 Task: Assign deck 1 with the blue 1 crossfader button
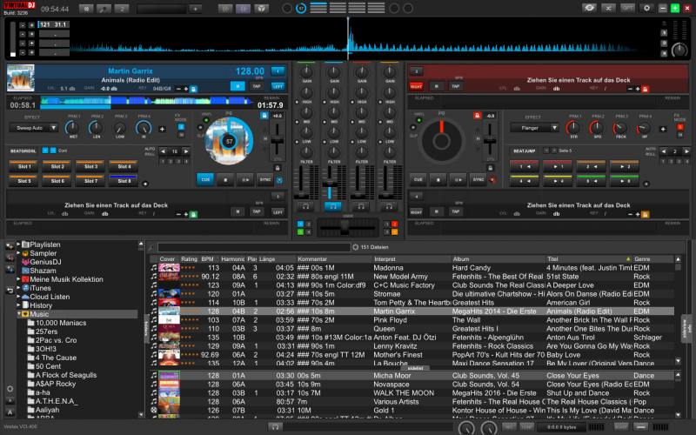300,224
